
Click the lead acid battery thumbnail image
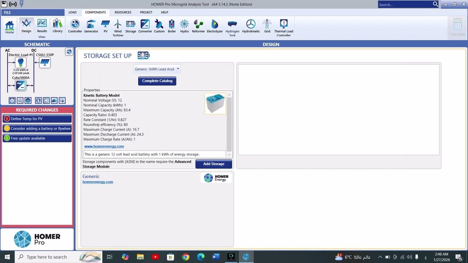point(215,103)
